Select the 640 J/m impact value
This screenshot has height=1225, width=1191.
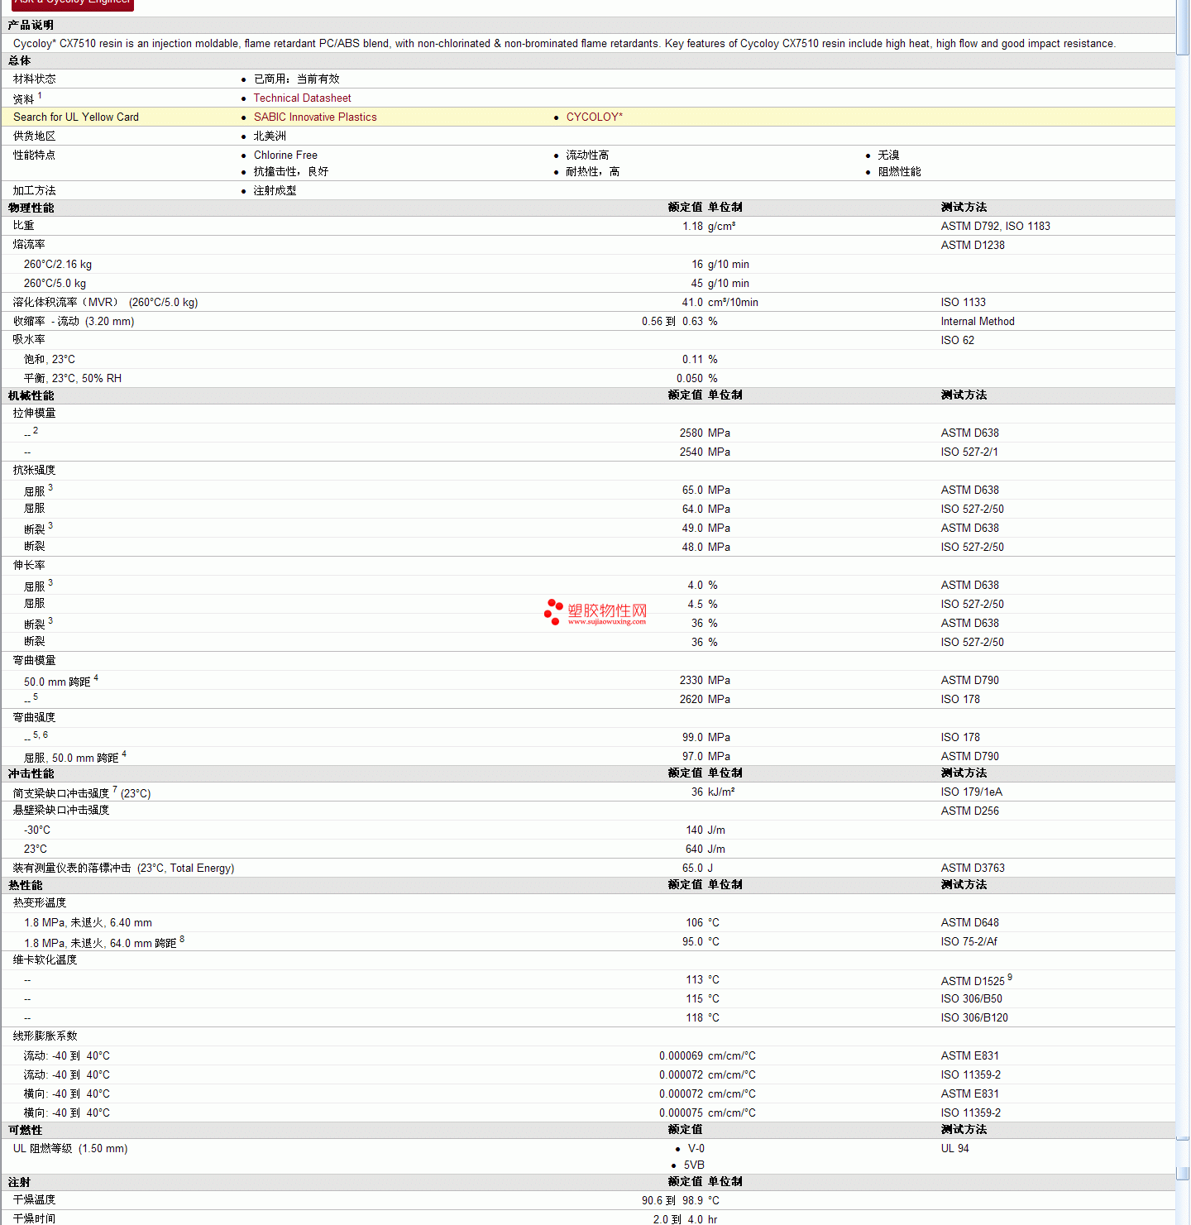pos(706,849)
